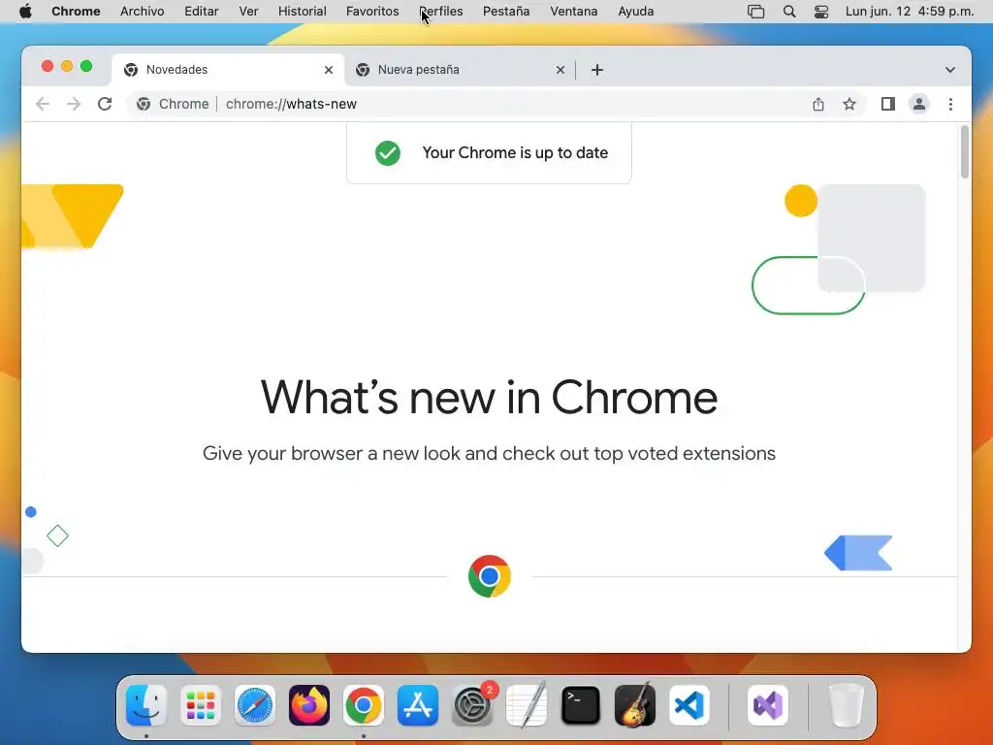
Task: Close the Novedades tab
Action: tap(329, 70)
